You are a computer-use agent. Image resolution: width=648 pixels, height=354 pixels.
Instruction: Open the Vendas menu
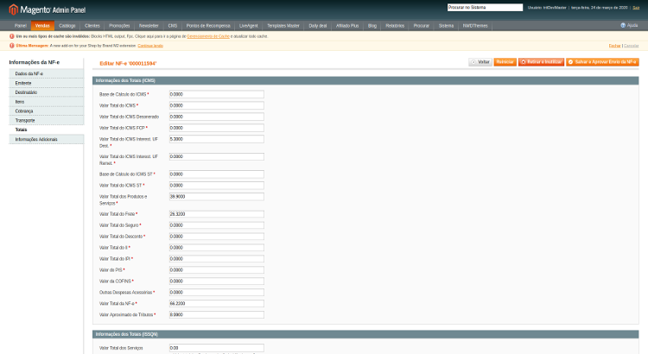[x=42, y=26]
